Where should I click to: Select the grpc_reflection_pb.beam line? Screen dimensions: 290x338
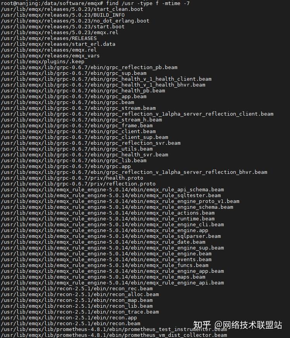pyautogui.click(x=89, y=67)
